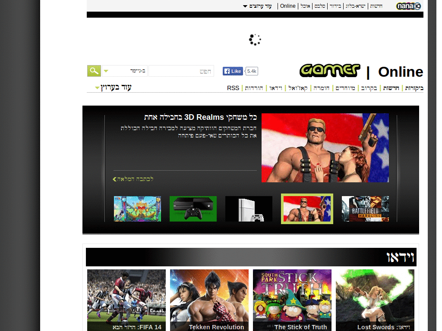Open חדשות in top nana bar
Screen dimensions: 442x331
pyautogui.click(x=376, y=6)
